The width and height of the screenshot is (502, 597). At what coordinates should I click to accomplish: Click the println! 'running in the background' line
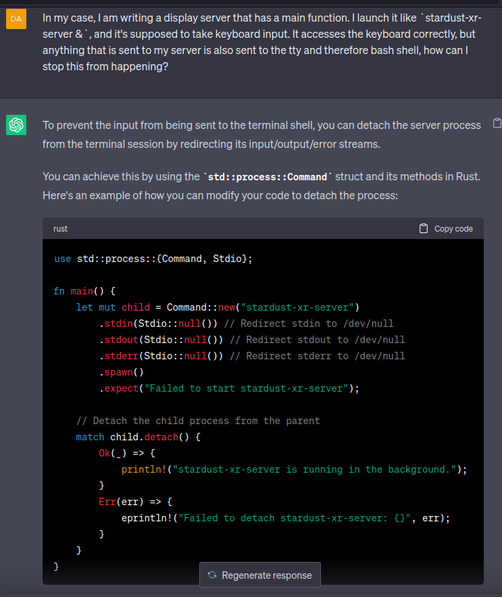point(294,469)
